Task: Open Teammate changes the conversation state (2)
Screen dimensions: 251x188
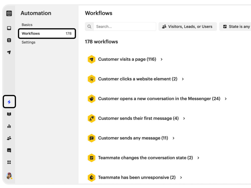Action: tap(146, 158)
